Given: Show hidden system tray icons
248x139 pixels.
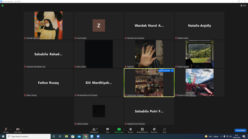Looking at the screenshot, I should click(x=221, y=136).
